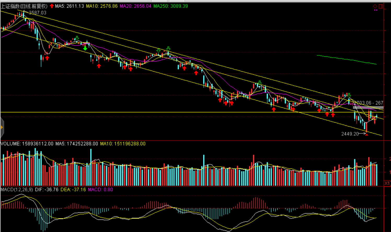Click the 2449.20 low price annotation
The image size is (391, 232).
click(350, 134)
